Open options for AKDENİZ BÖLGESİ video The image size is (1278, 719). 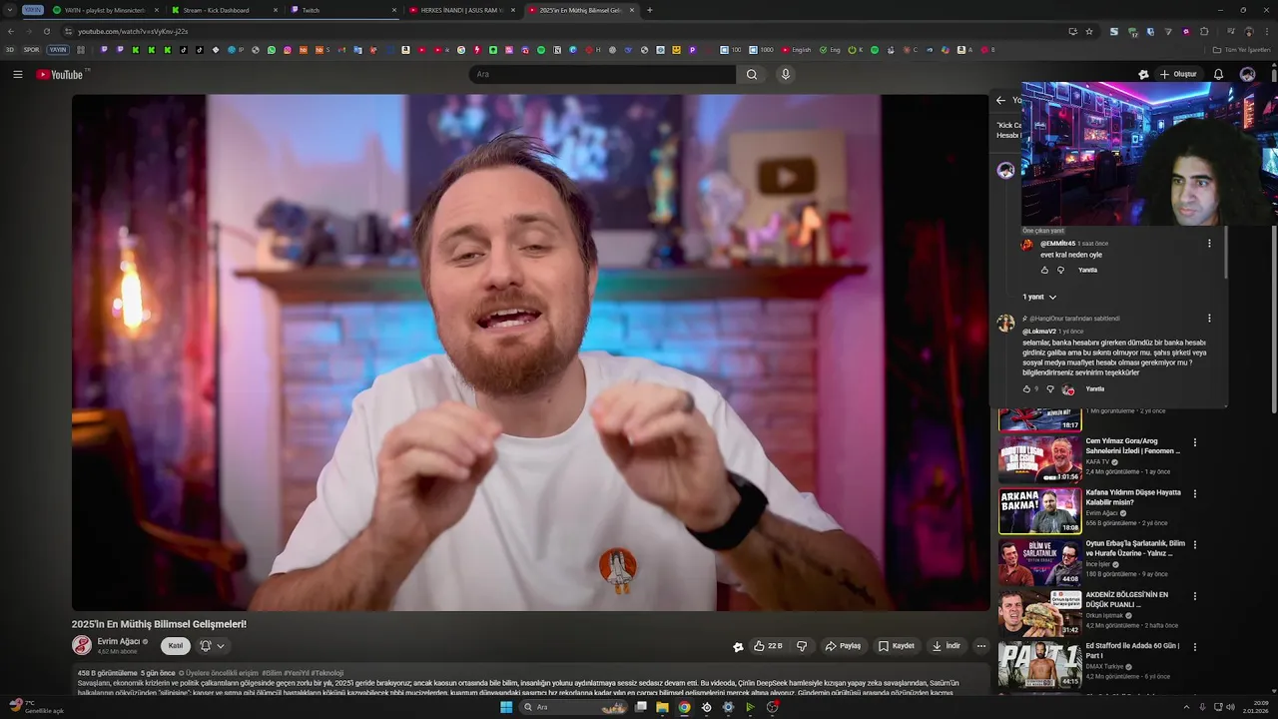coord(1194,596)
